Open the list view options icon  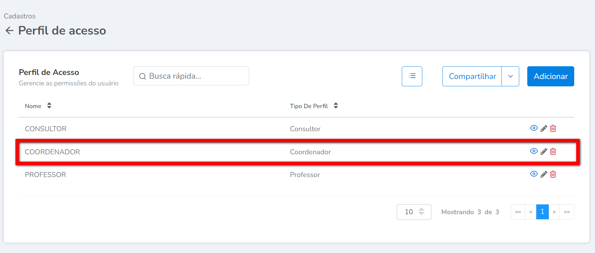click(412, 76)
